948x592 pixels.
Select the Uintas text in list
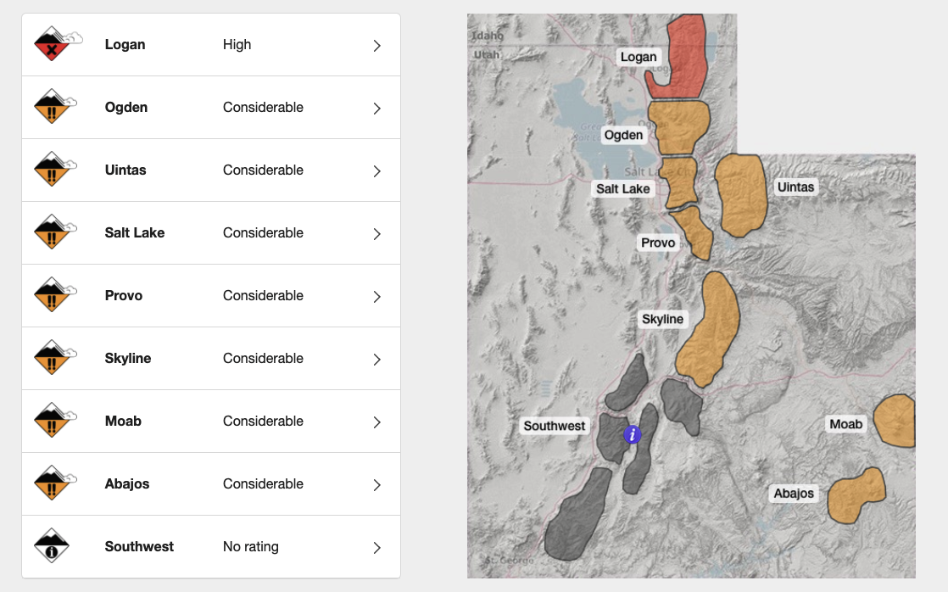point(125,170)
